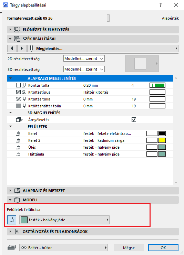Toggle the Árnyékvetés checkbox
184x255 pixels.
(134, 120)
